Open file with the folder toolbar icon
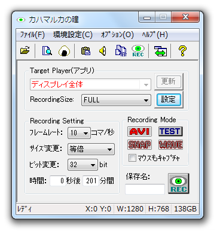Screen dimensions: 217x233 click(x=25, y=51)
